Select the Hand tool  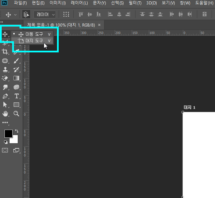(5, 114)
